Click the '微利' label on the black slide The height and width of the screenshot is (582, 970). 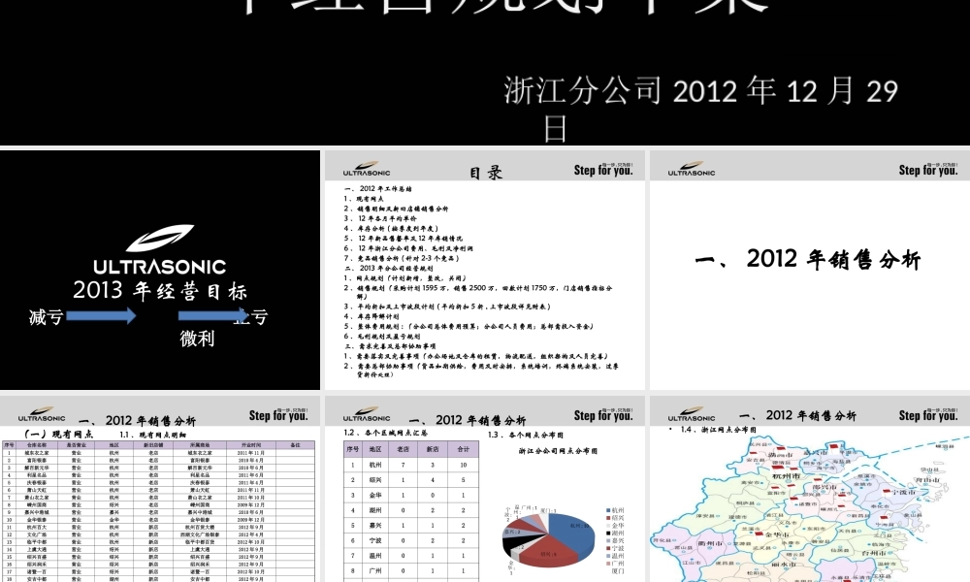click(197, 339)
